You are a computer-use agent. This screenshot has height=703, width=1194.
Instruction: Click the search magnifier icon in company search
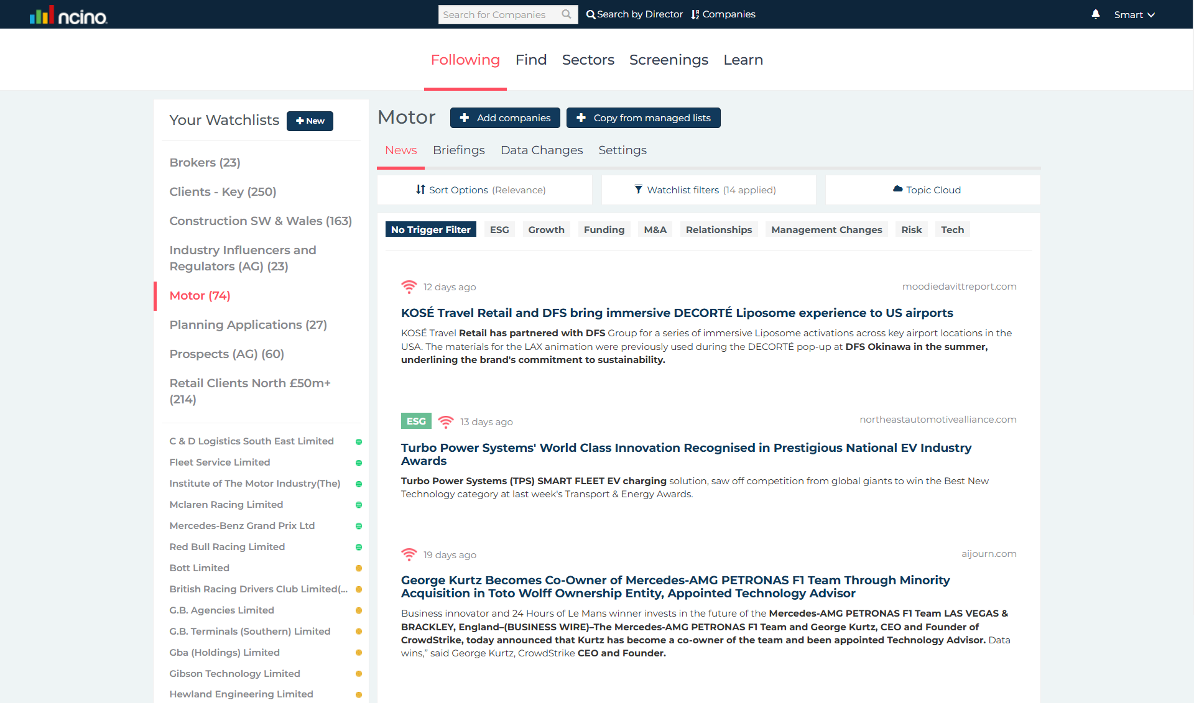pyautogui.click(x=566, y=14)
